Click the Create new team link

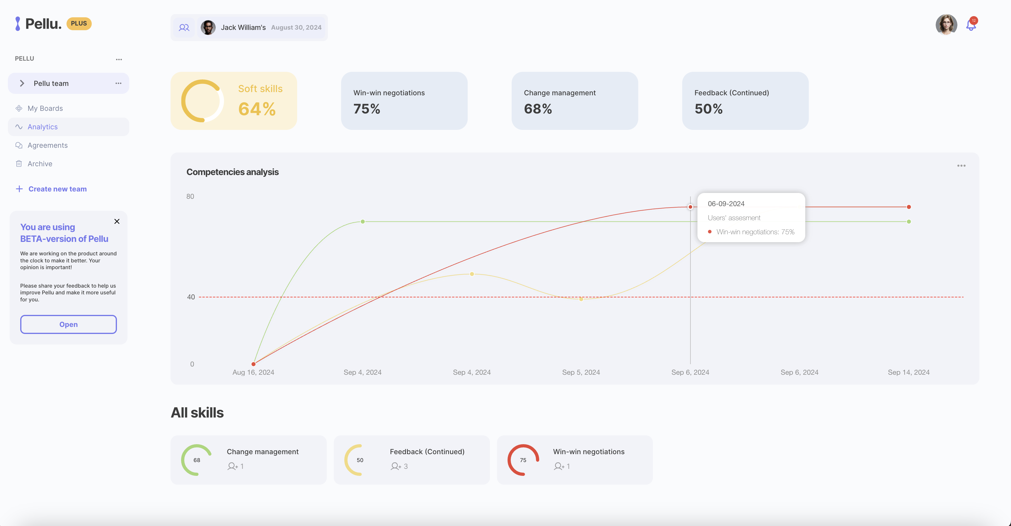pyautogui.click(x=57, y=189)
